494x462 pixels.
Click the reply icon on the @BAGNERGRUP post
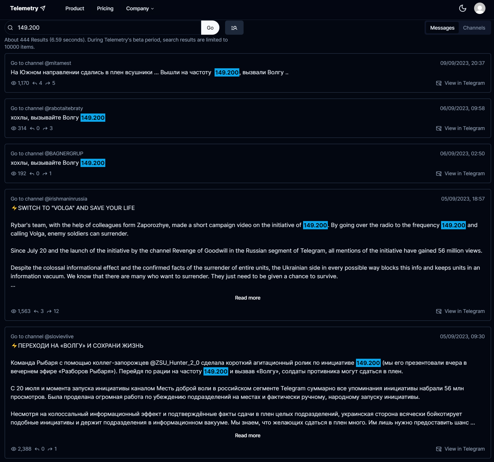[x=32, y=174]
